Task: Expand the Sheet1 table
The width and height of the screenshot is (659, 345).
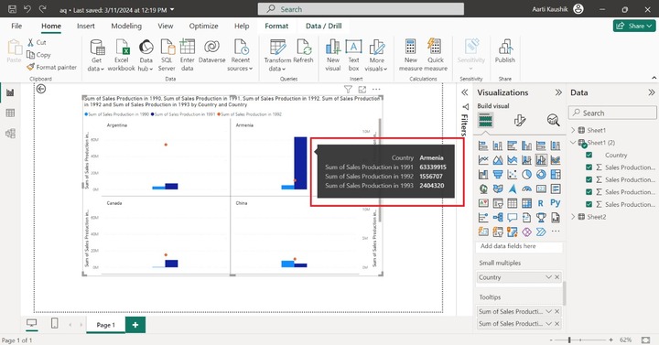Action: point(573,130)
